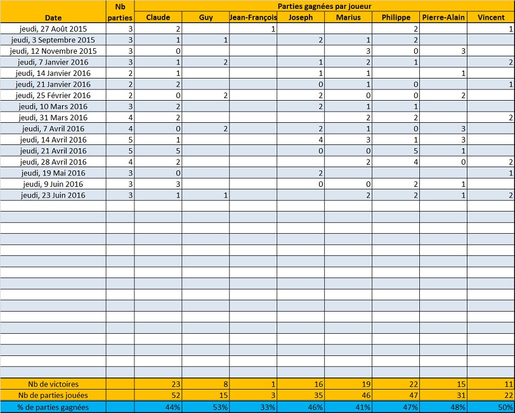The image size is (515, 413).
Task: Click the Nb parties column header
Action: 121,12
